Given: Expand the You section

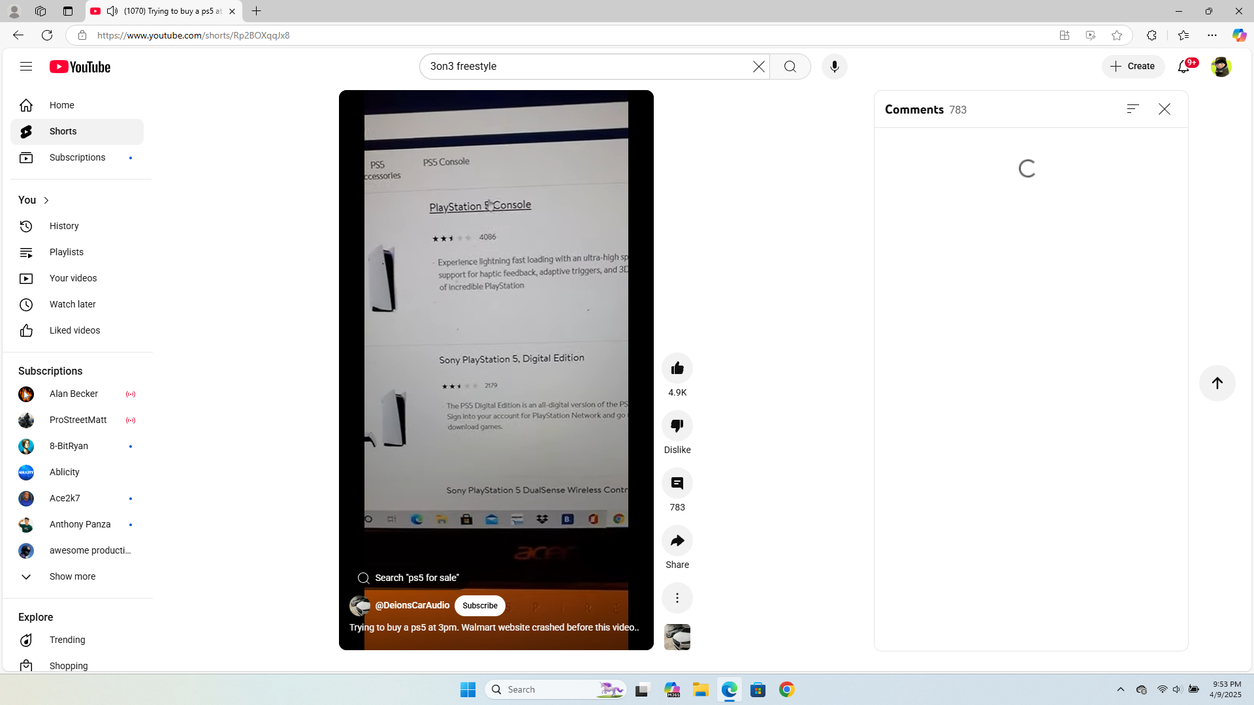Looking at the screenshot, I should (x=34, y=200).
